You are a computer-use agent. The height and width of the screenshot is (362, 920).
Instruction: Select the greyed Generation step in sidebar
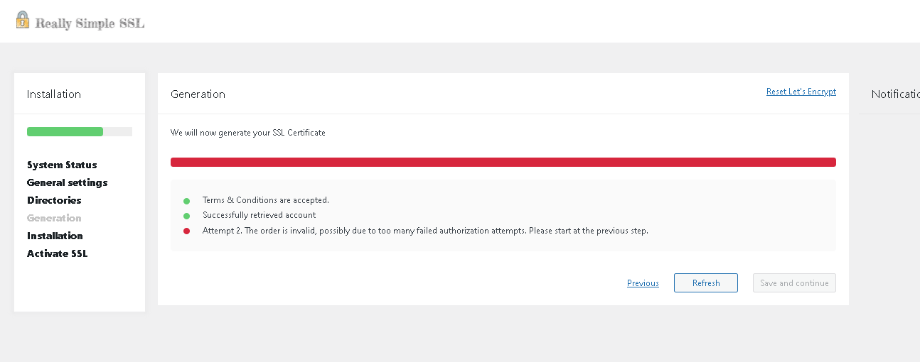click(x=54, y=218)
